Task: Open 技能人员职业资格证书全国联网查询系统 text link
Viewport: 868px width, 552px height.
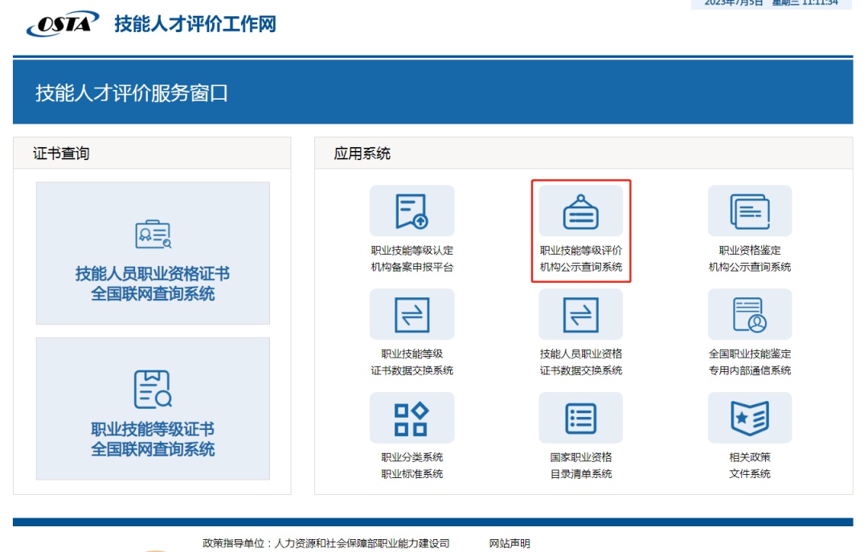Action: tap(153, 284)
